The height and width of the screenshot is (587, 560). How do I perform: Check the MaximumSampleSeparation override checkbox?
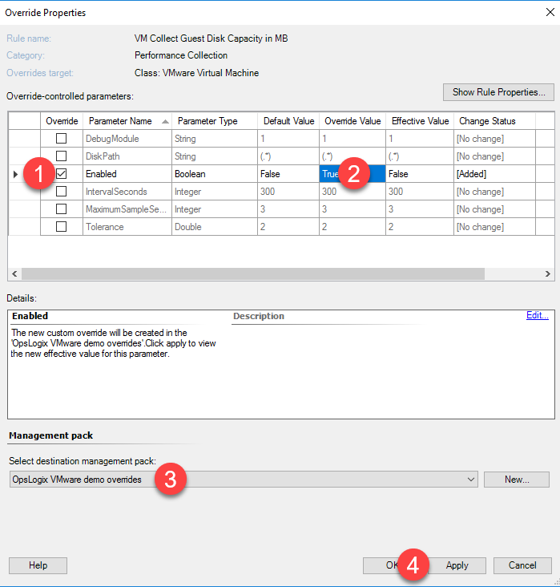tap(62, 209)
